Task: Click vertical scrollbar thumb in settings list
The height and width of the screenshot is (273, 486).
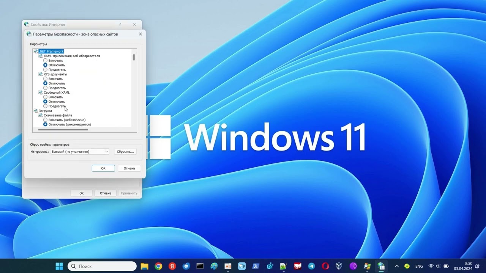Action: [134, 57]
